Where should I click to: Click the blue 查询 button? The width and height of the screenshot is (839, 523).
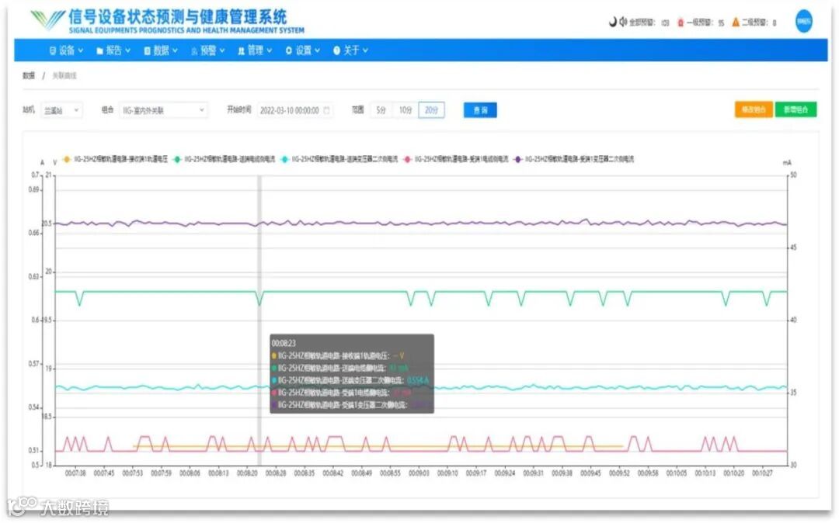[480, 110]
